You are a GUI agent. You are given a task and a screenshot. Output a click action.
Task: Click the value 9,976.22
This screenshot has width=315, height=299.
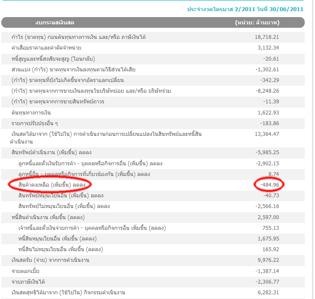[x=268, y=260]
